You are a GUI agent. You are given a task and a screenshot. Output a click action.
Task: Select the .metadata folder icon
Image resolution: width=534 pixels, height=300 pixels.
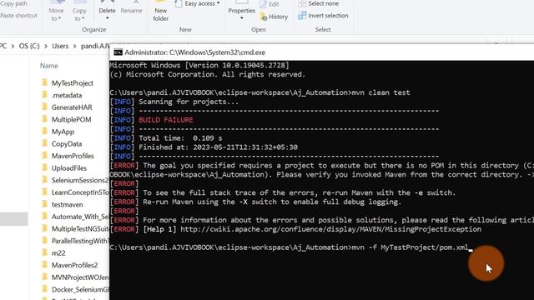pos(44,95)
